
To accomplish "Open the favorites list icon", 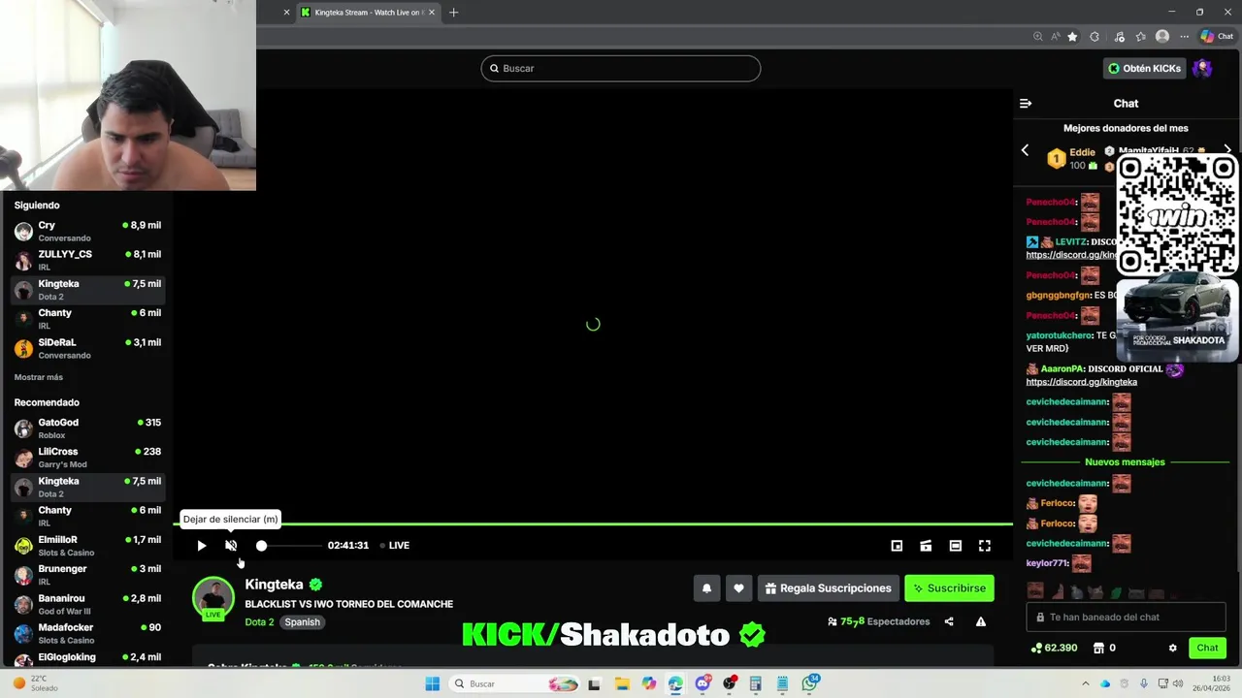I will pos(1141,37).
